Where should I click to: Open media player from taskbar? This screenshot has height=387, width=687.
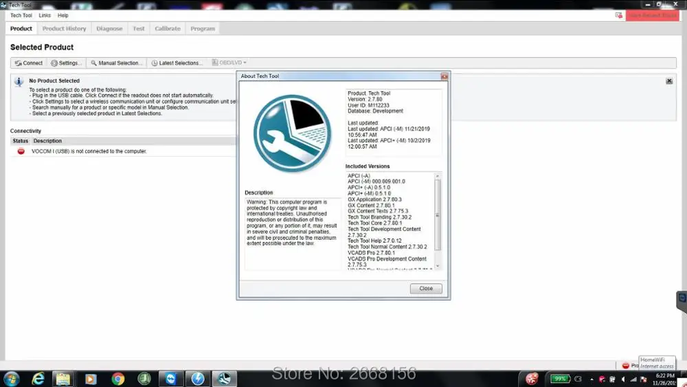click(91, 379)
